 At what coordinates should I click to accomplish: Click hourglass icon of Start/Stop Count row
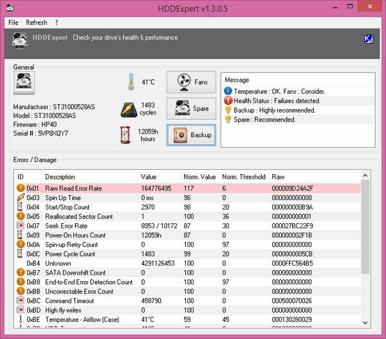20,206
